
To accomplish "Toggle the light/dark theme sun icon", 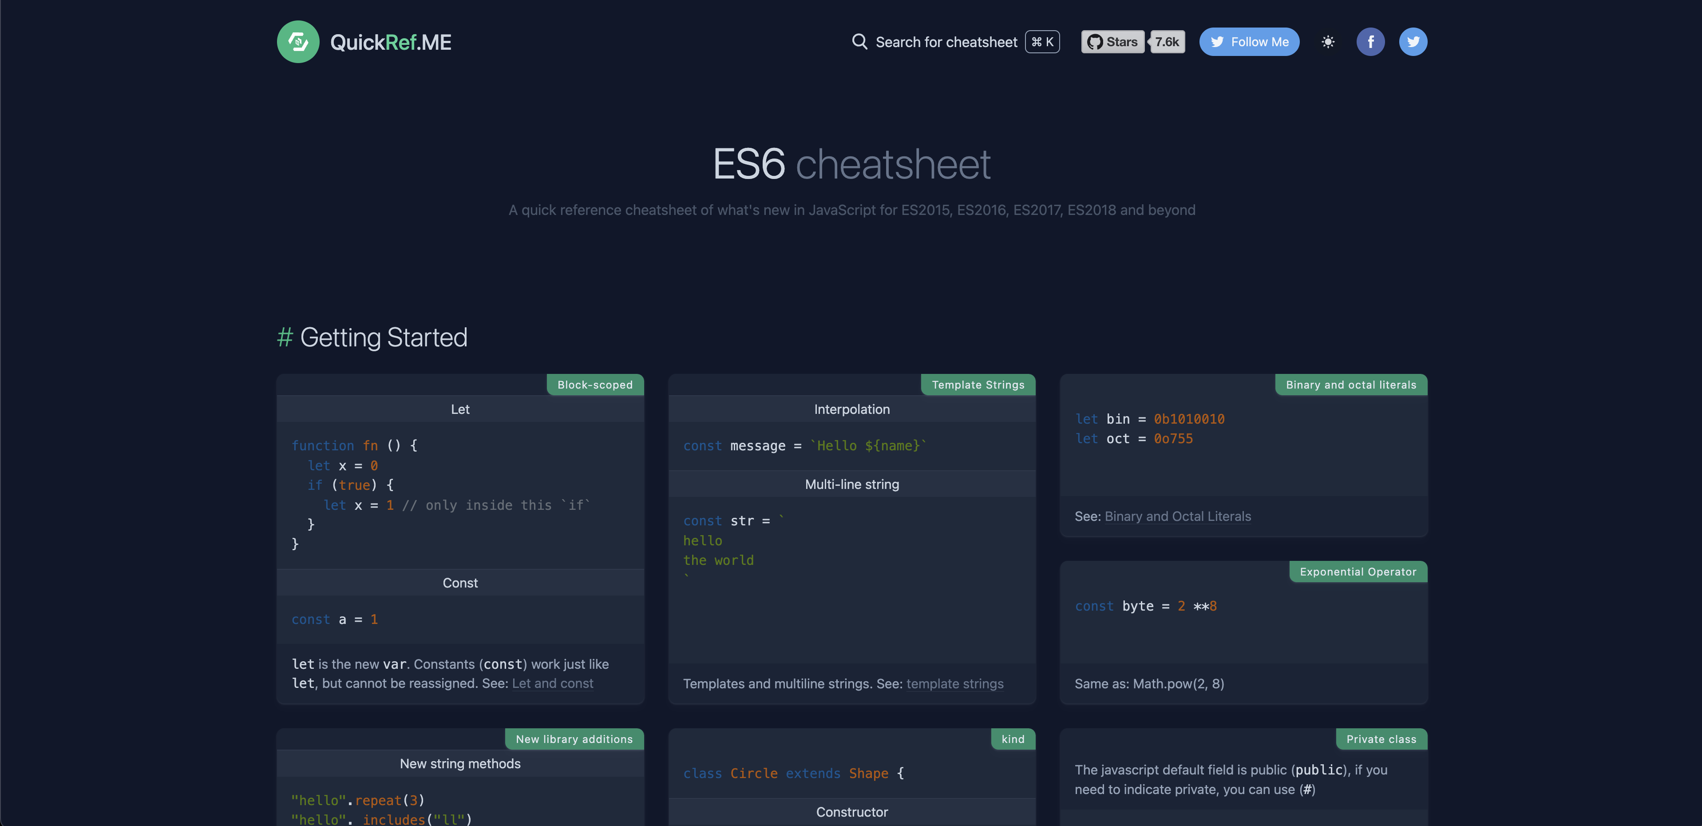I will click(x=1328, y=42).
